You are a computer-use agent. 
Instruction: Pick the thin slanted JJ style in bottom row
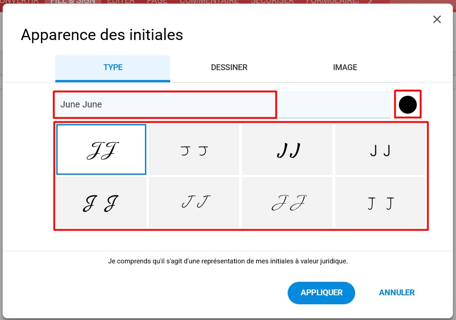(x=194, y=203)
